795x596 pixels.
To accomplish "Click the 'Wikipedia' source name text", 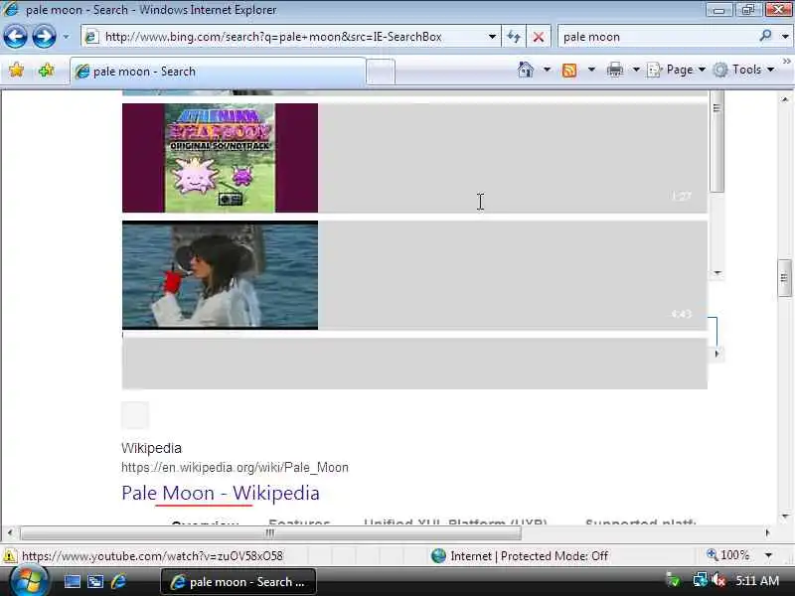I will coord(151,448).
